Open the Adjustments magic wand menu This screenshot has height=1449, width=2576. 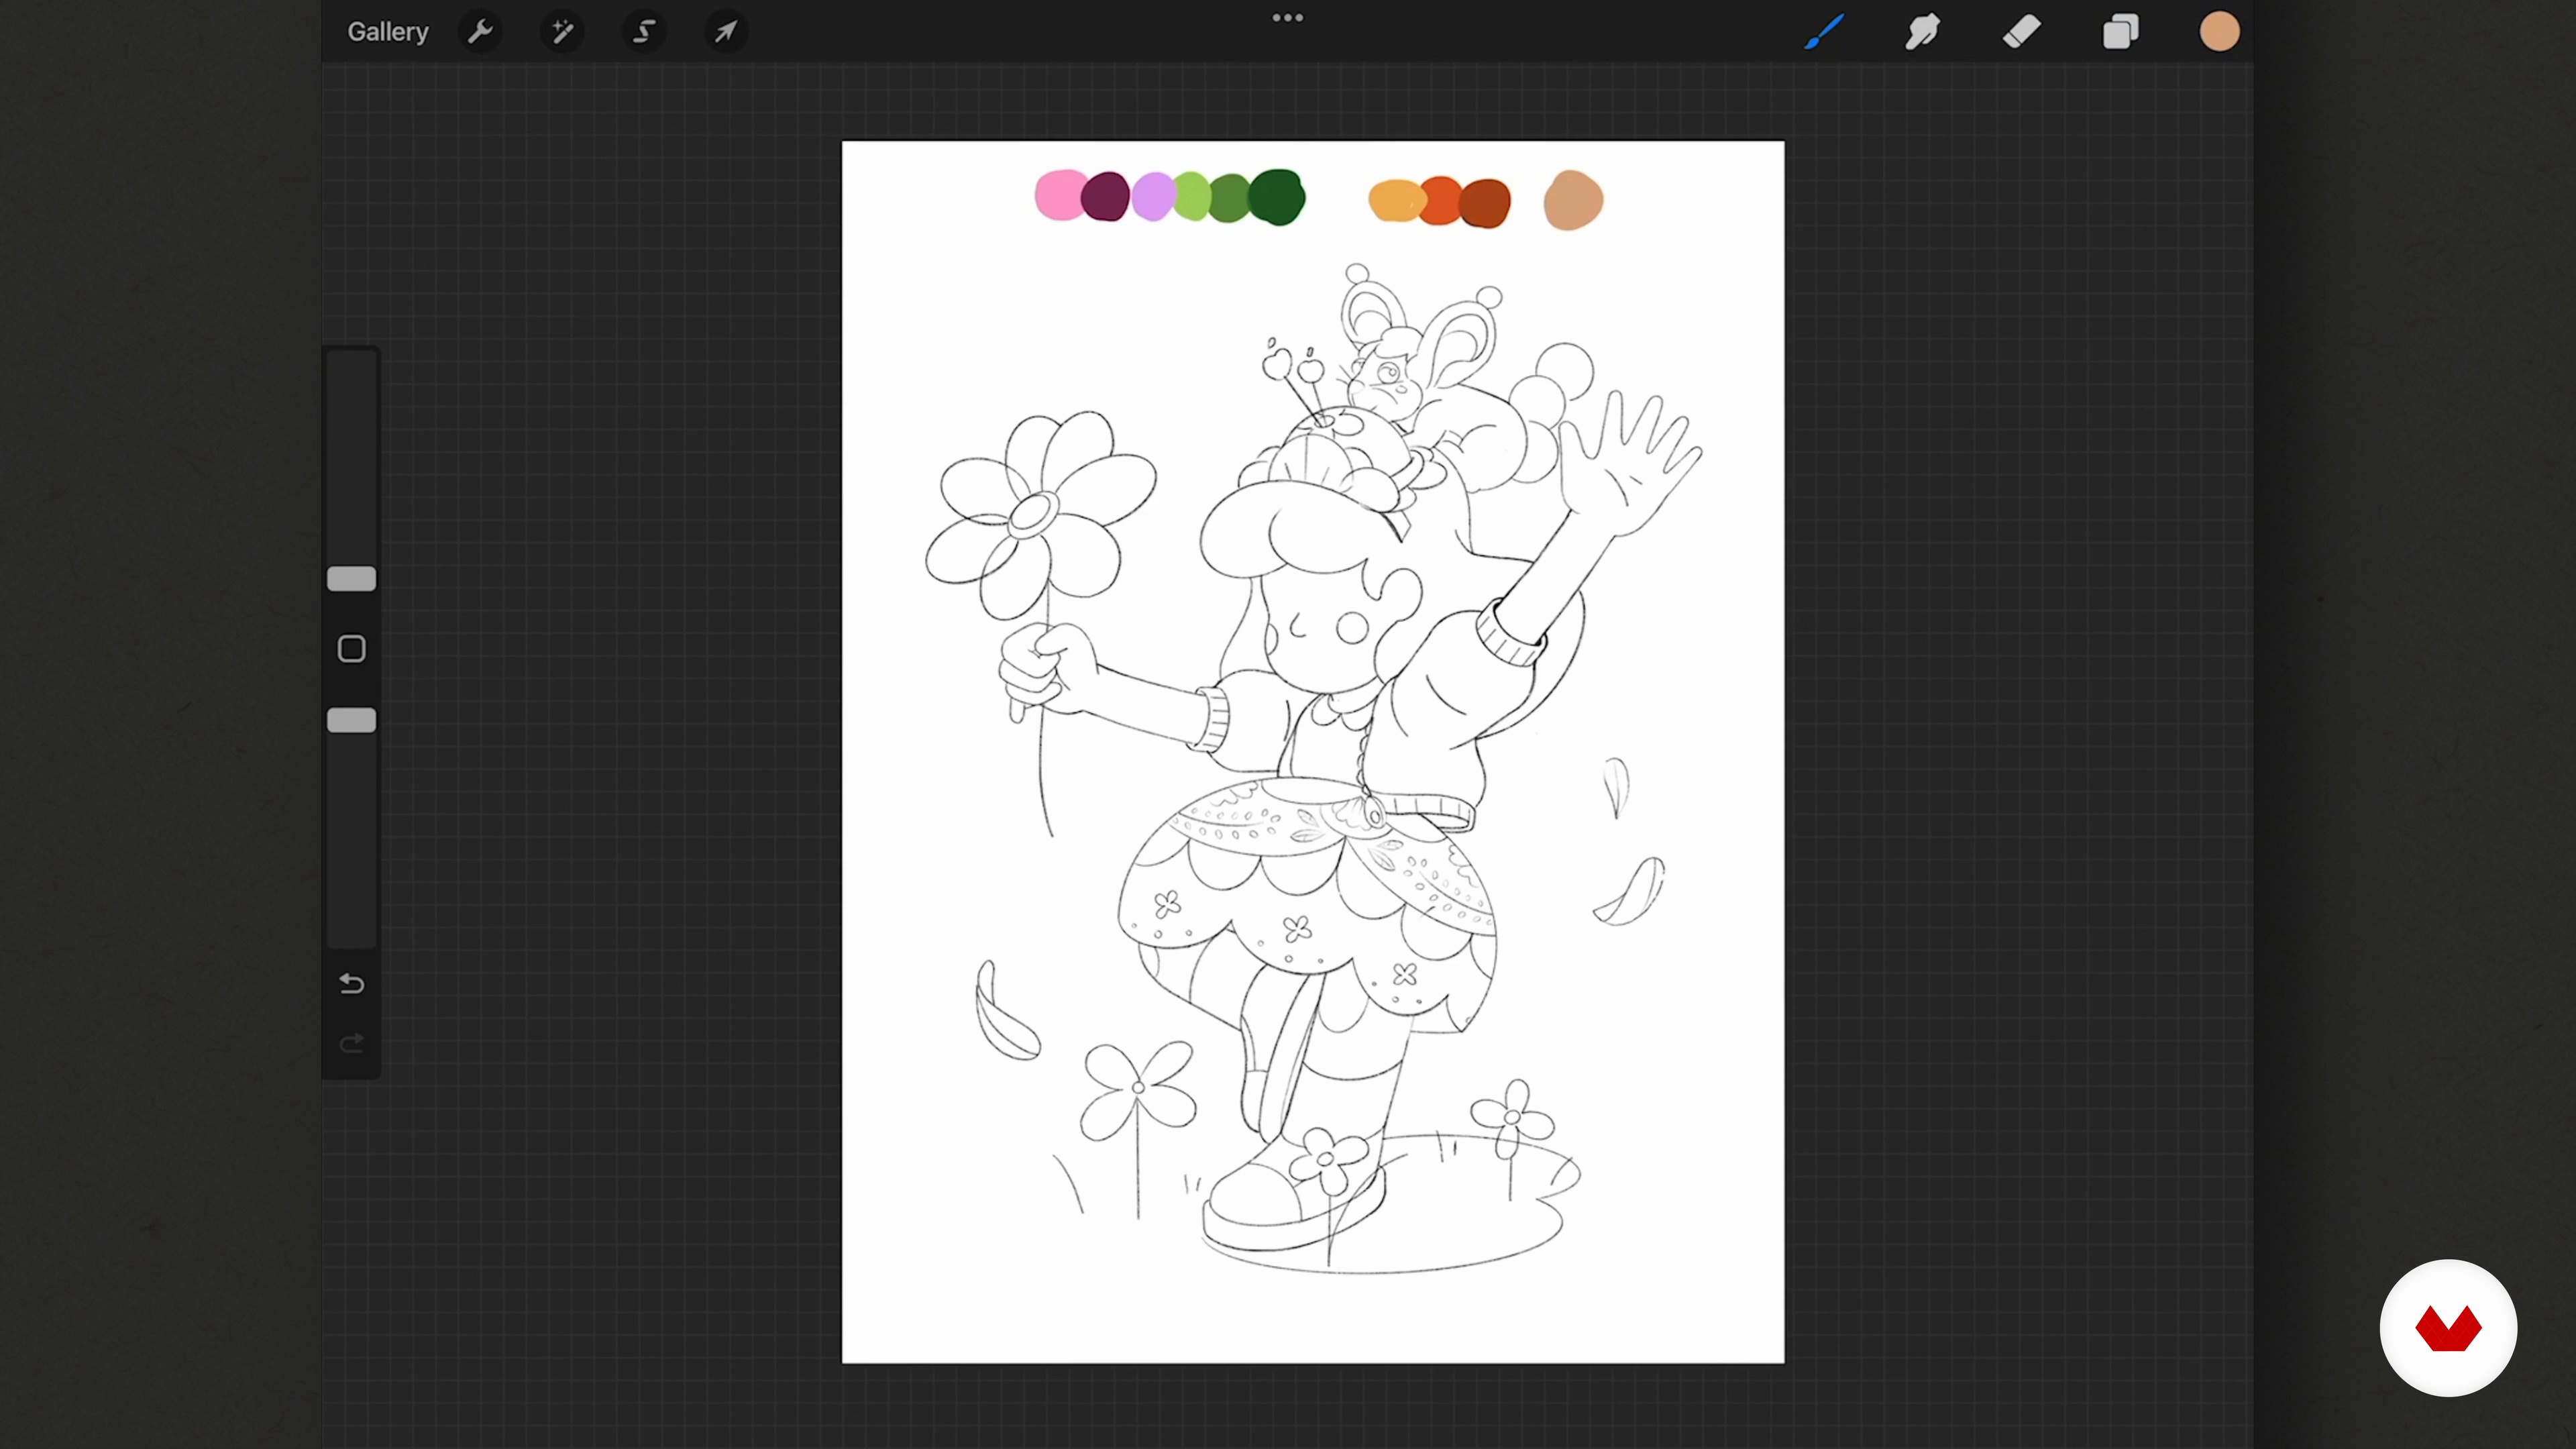[562, 32]
